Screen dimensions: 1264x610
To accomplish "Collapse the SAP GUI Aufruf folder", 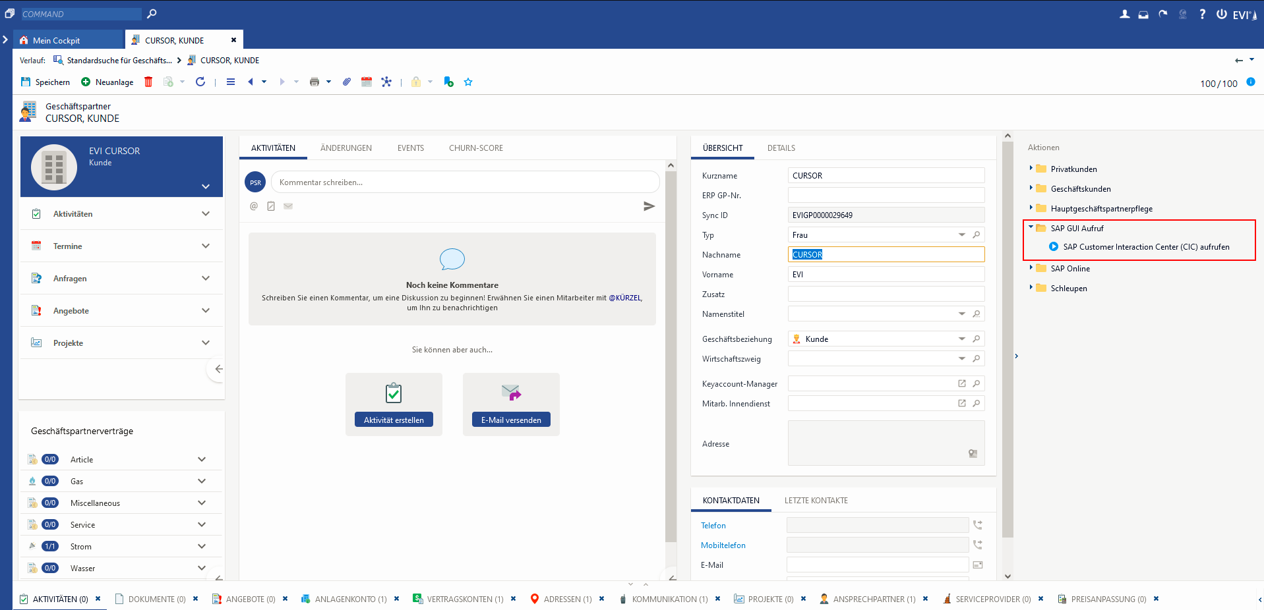I will (x=1031, y=227).
